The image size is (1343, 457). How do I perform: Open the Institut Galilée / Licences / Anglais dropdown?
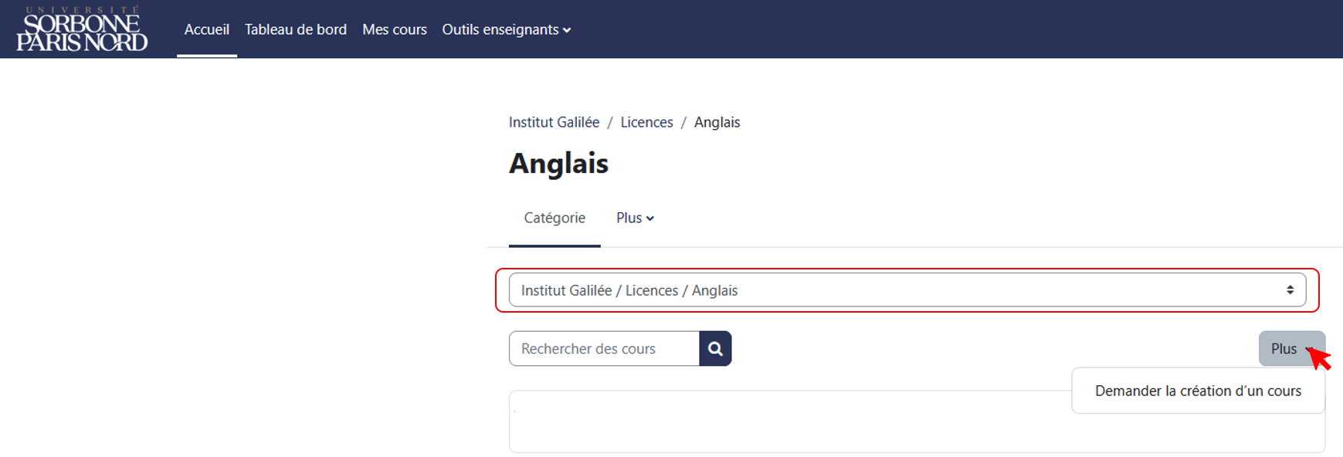(907, 290)
